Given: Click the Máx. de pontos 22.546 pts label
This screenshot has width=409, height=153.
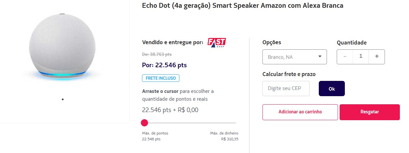Looking at the screenshot, I should (x=155, y=136).
